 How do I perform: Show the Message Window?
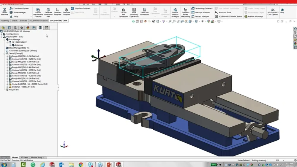click(x=200, y=12)
